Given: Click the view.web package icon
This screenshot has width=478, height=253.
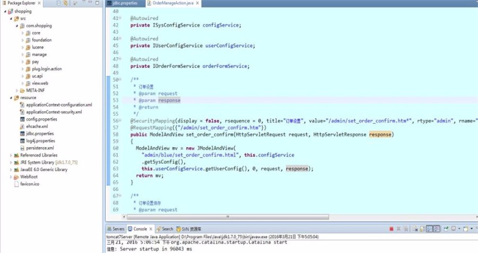Looking at the screenshot, I should click(28, 83).
